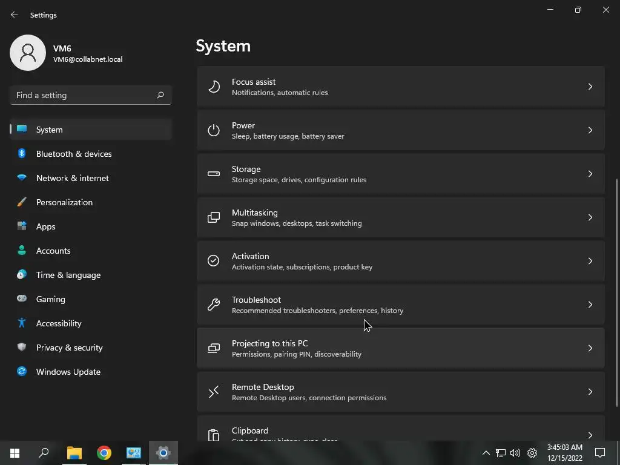Open the Focus assist settings row
The height and width of the screenshot is (465, 620).
point(401,87)
